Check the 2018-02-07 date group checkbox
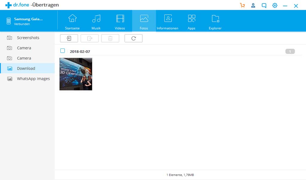Image resolution: width=306 pixels, height=180 pixels. point(62,51)
